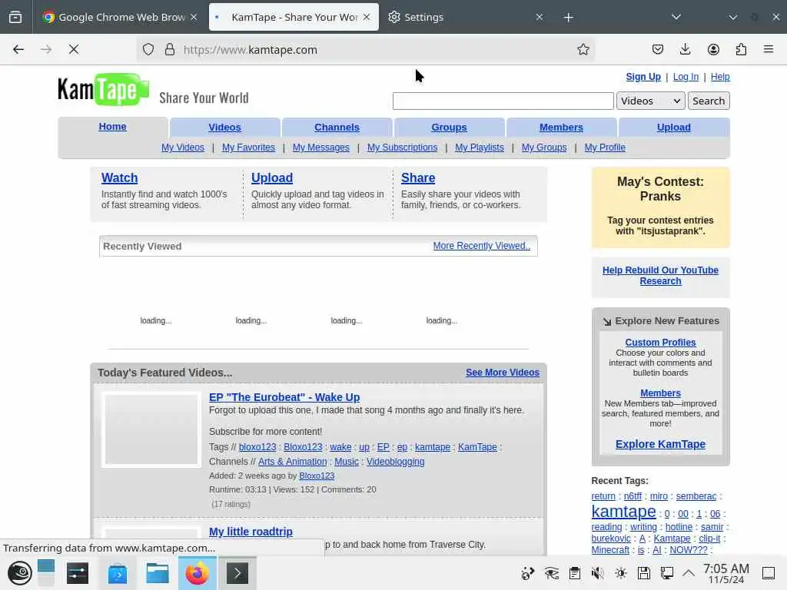Screen dimensions: 787x590
Task: Switch to the Home navigation tab
Action: [112, 127]
